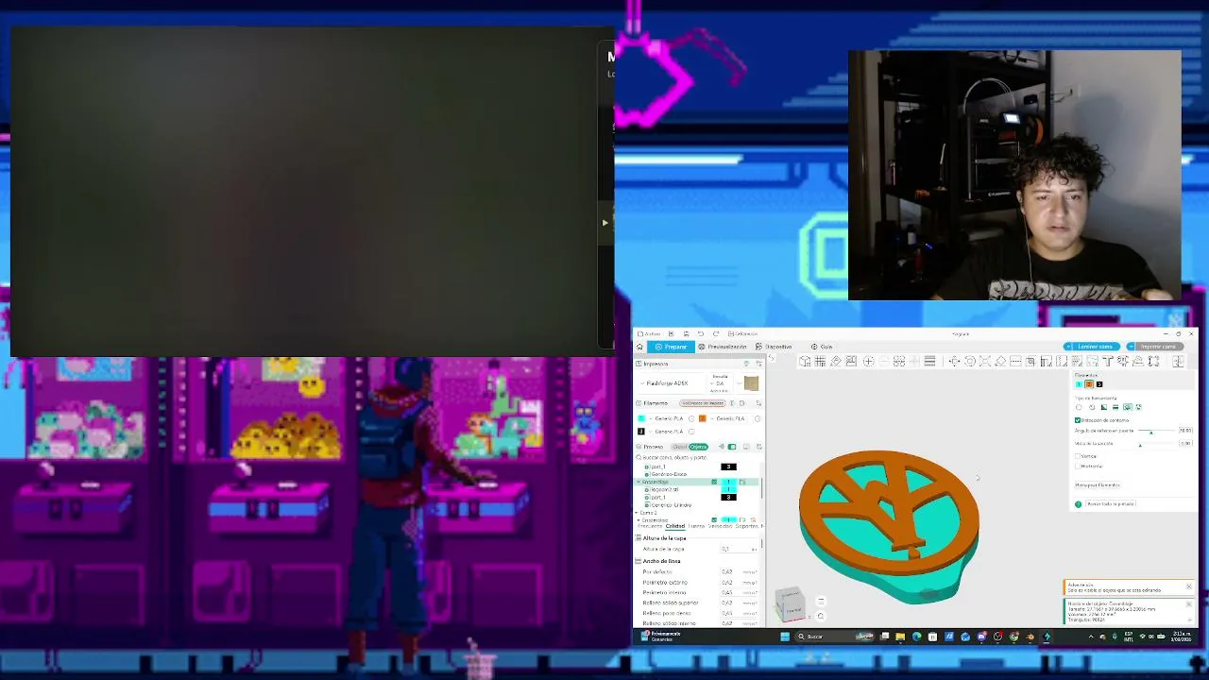Screen dimensions: 1209x680
Task: Go to the slicer Home icon
Action: [639, 347]
